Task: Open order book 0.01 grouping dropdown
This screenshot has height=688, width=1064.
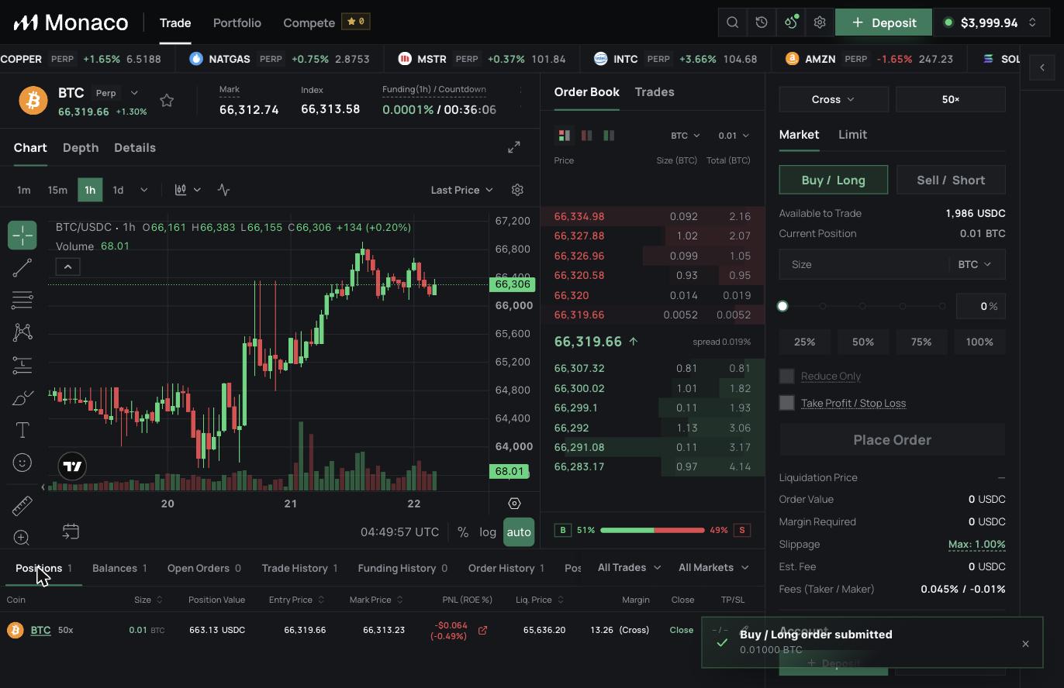Action: point(734,136)
